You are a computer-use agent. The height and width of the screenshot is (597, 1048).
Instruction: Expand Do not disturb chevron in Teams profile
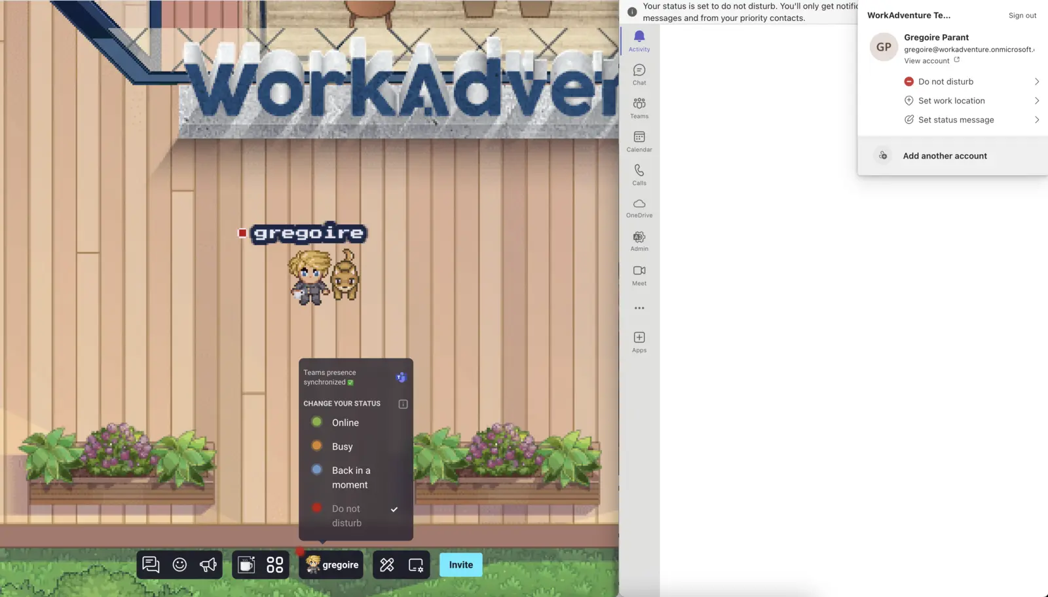point(1037,82)
